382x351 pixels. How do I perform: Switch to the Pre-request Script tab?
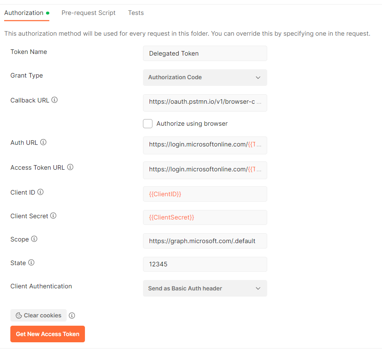point(88,13)
